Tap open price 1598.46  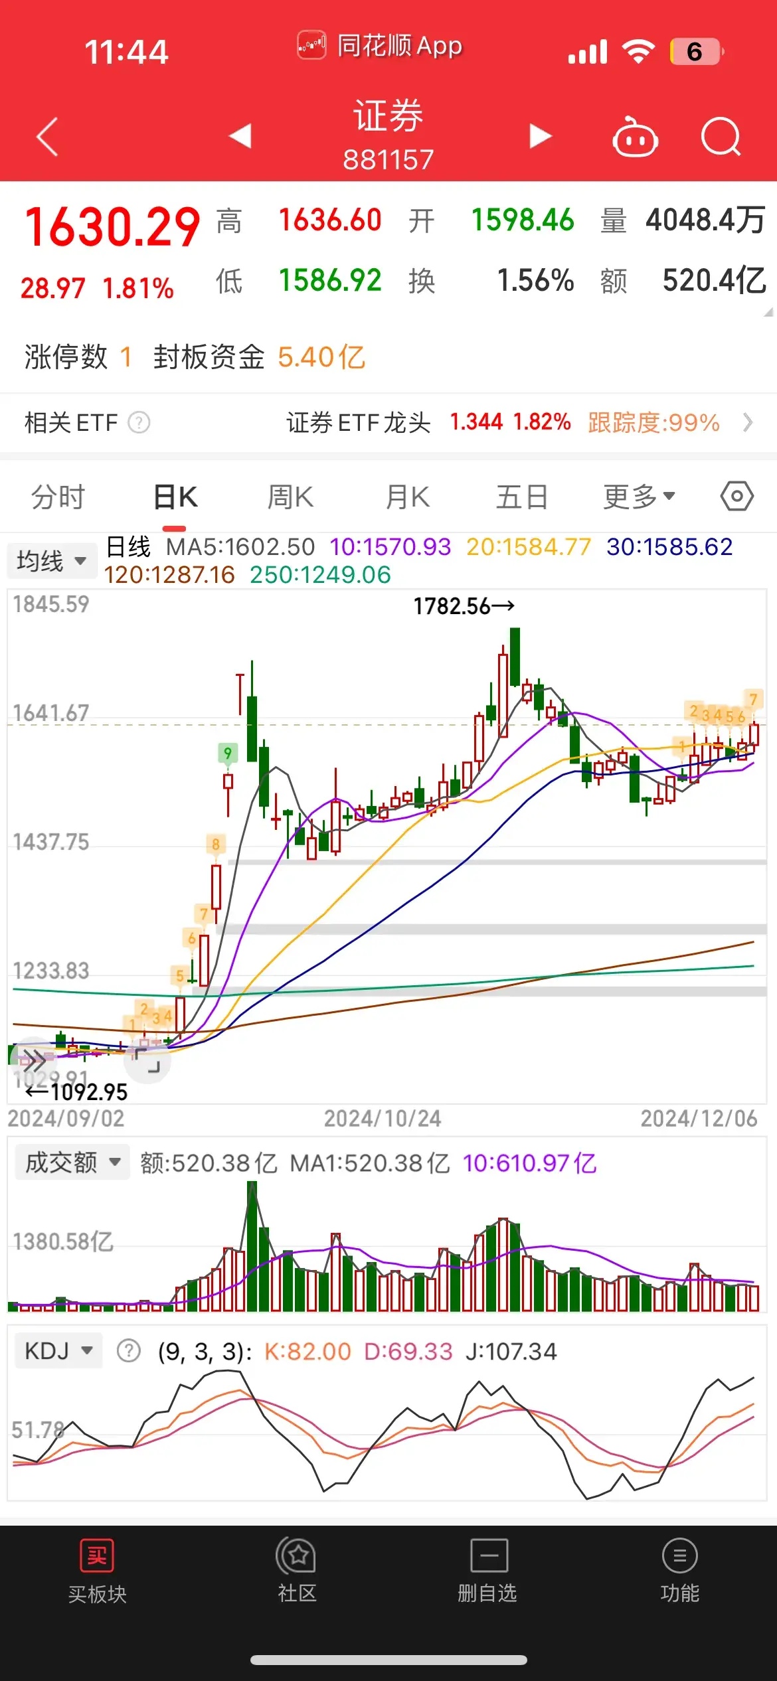523,220
